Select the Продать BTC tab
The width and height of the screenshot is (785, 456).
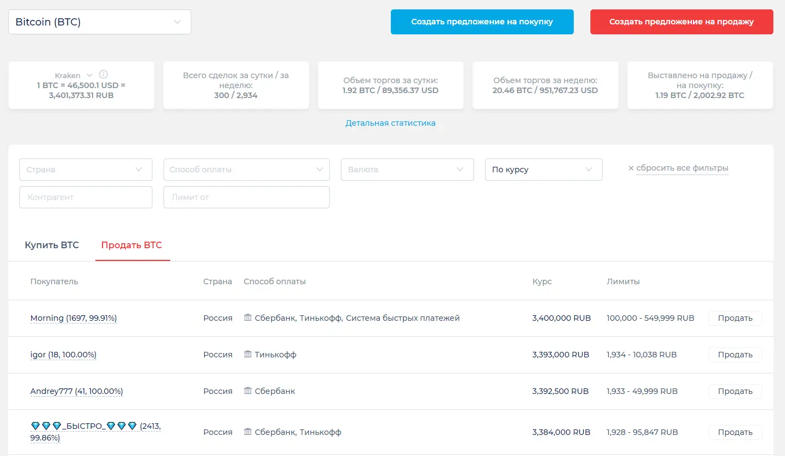(x=131, y=245)
